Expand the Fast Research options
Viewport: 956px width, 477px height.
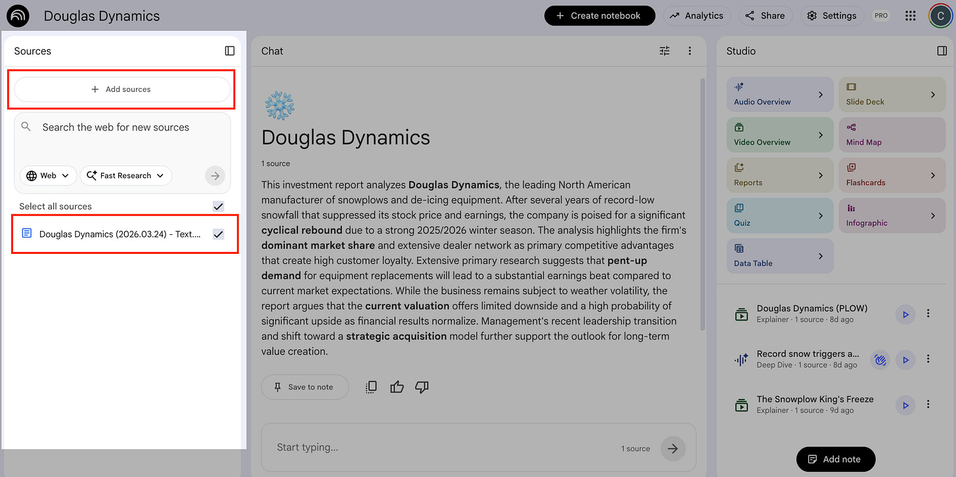pos(125,175)
